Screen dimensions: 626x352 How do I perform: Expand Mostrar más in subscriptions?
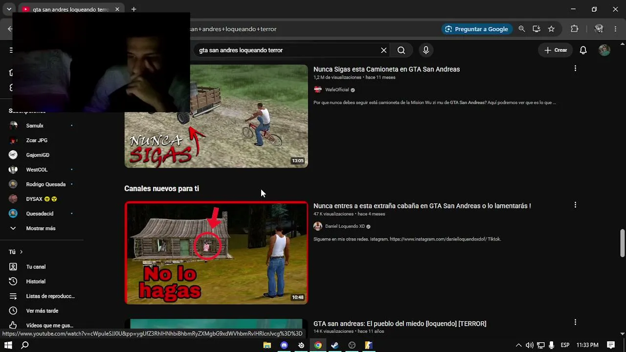[42, 228]
